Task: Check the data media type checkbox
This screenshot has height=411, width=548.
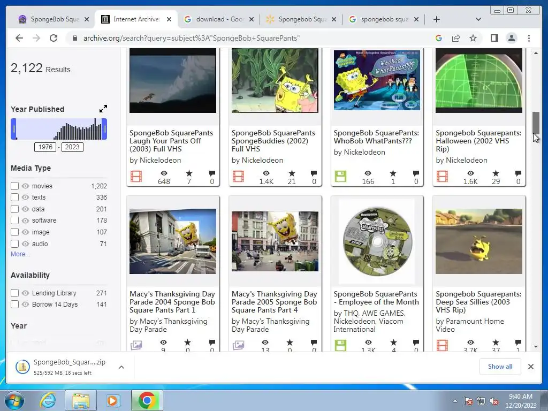Action: click(14, 209)
